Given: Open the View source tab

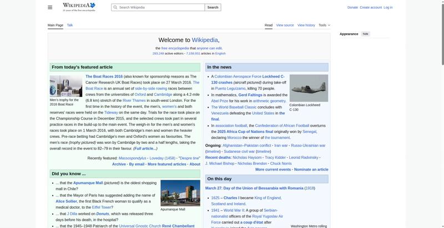Looking at the screenshot, I should [285, 25].
